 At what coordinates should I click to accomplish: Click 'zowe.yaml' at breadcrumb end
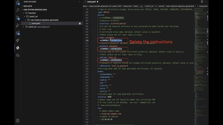(x=203, y=6)
